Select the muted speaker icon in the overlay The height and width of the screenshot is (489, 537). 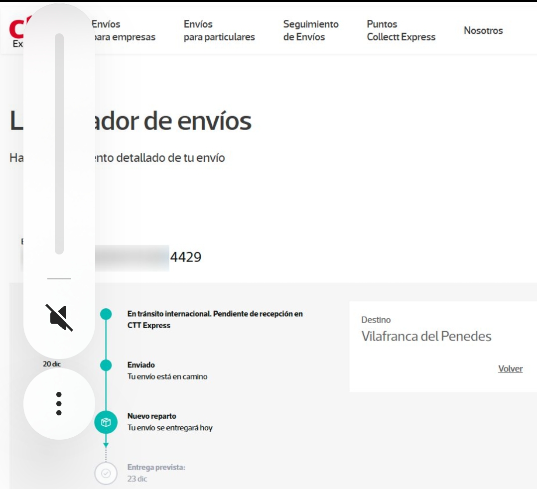[59, 316]
